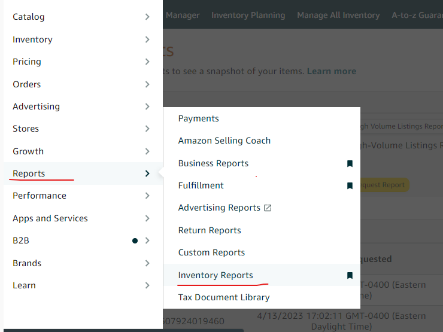Click the yellow Request Report button

pos(385,185)
